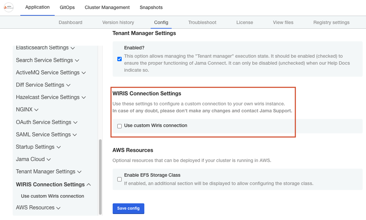Open the View files sub-tab
Viewport: 366px width, 220px height.
pos(283,22)
